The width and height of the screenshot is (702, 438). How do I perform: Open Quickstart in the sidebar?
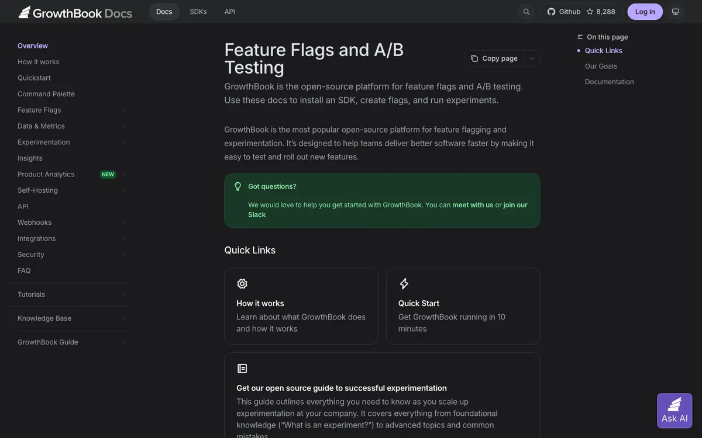point(34,78)
